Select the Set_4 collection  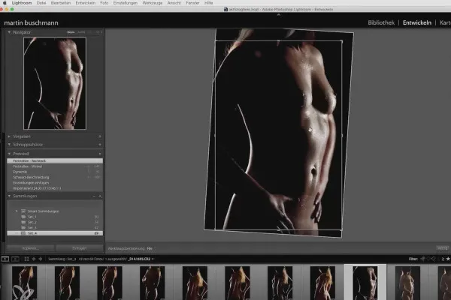(x=55, y=233)
